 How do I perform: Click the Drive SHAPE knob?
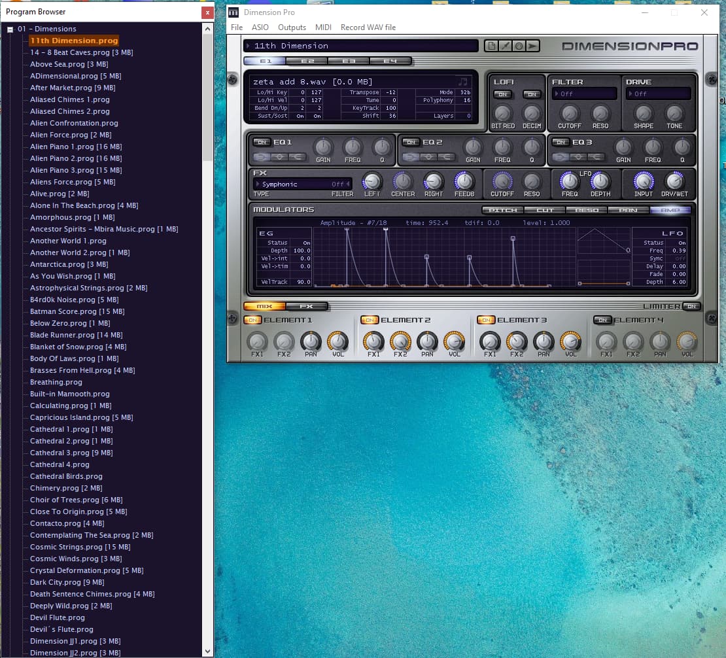[644, 113]
